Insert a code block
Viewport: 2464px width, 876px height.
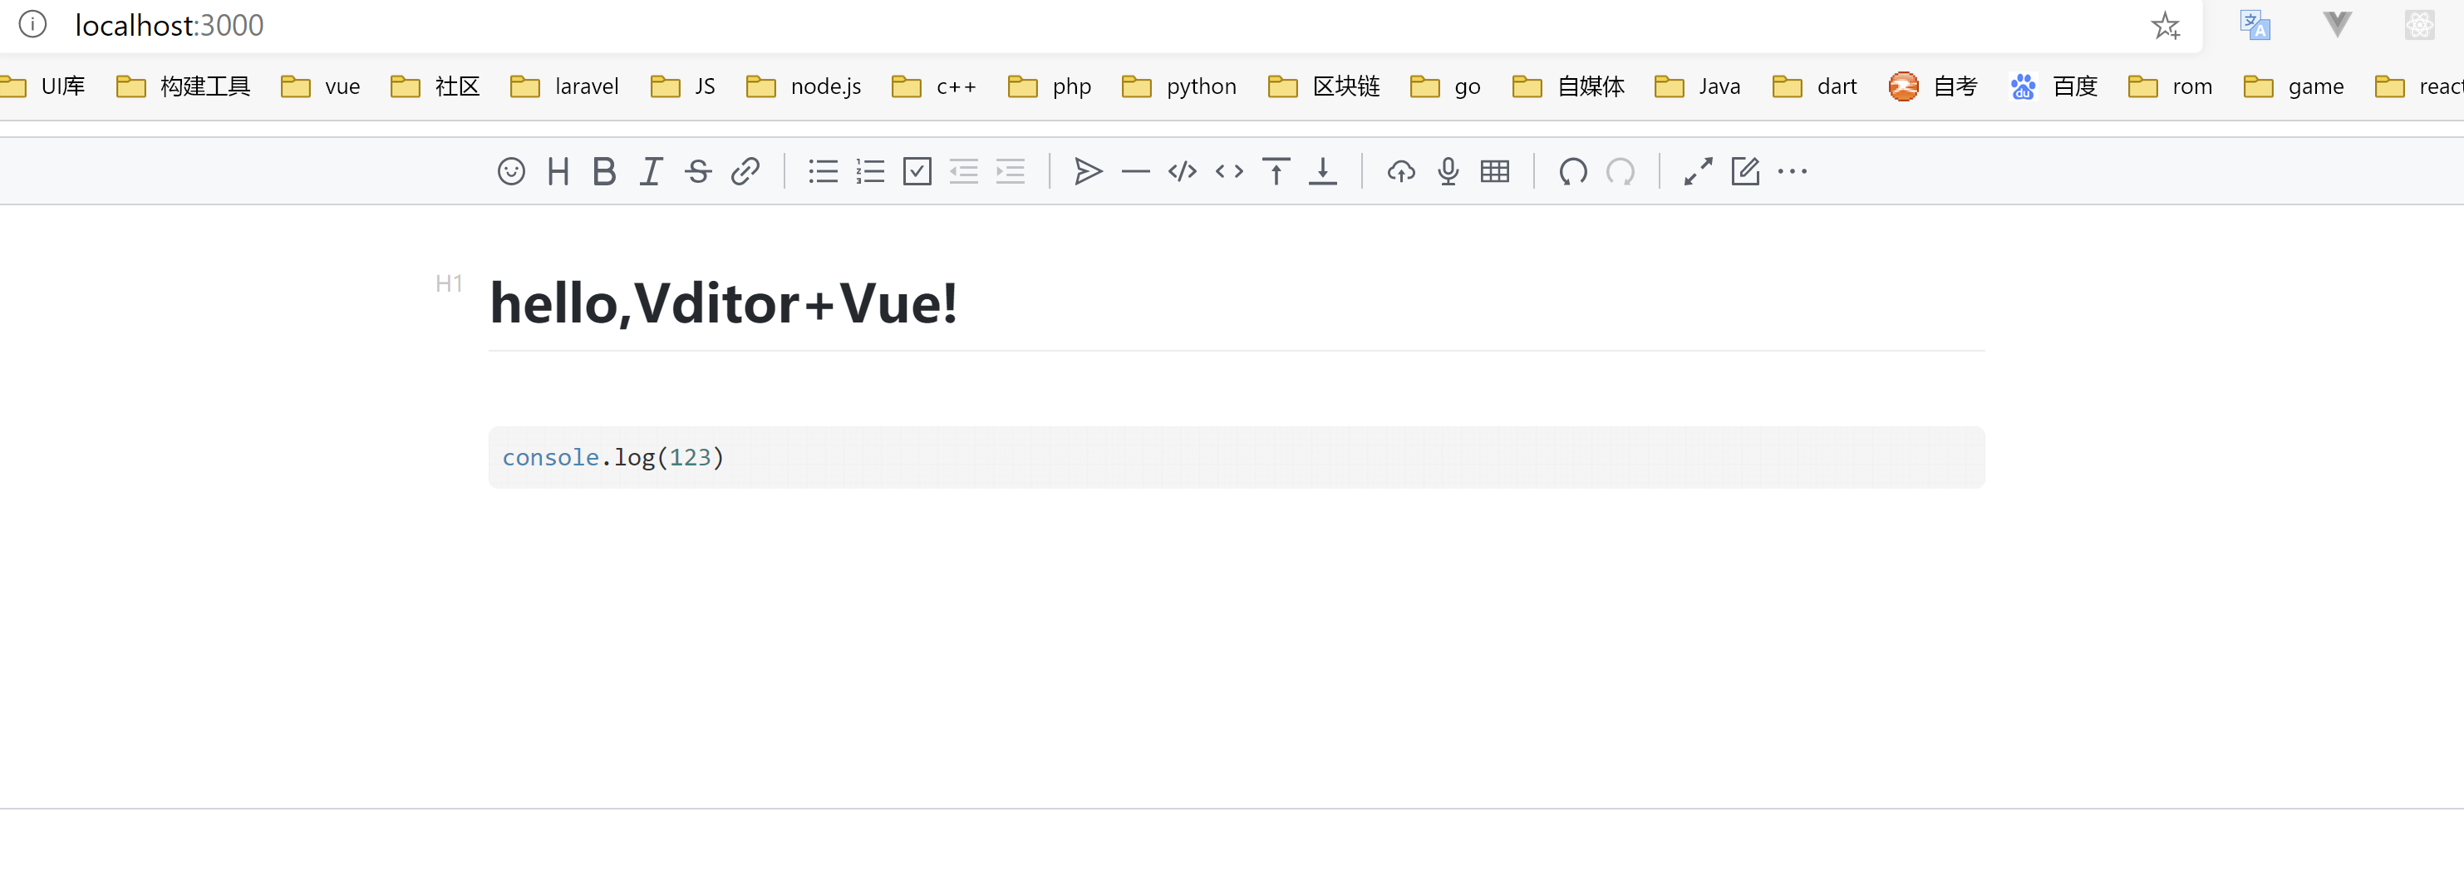coord(1183,171)
